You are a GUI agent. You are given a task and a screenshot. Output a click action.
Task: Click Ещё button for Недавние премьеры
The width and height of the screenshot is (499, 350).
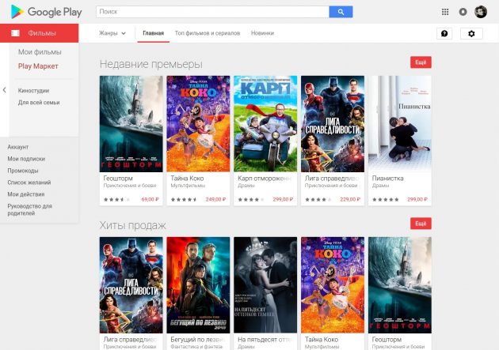pos(421,62)
